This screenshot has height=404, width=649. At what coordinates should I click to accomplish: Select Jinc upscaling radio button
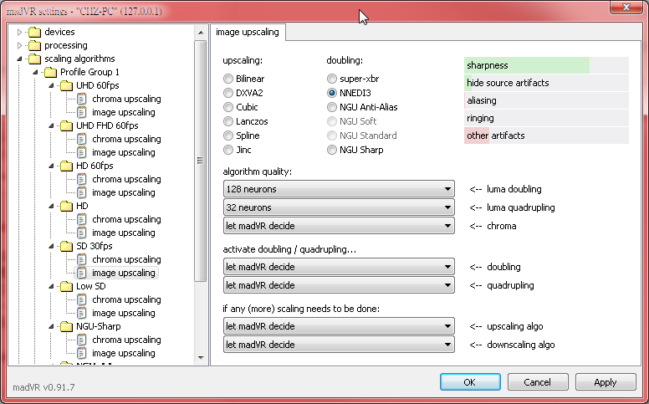(x=228, y=150)
